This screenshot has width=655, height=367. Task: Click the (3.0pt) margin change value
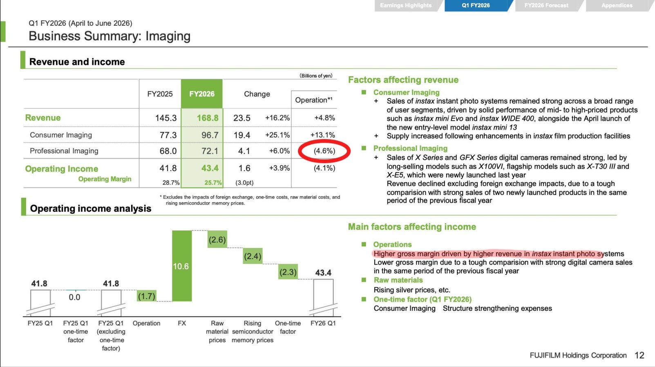tap(244, 183)
